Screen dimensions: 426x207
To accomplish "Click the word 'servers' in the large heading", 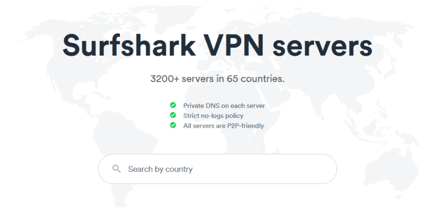I will [322, 47].
